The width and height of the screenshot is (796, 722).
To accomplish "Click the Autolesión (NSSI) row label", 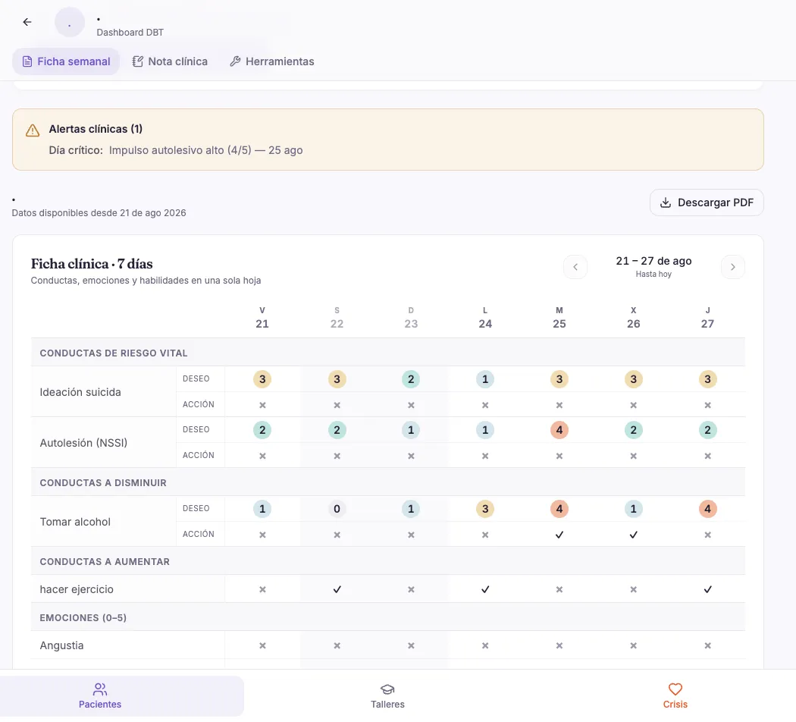I will coord(83,443).
